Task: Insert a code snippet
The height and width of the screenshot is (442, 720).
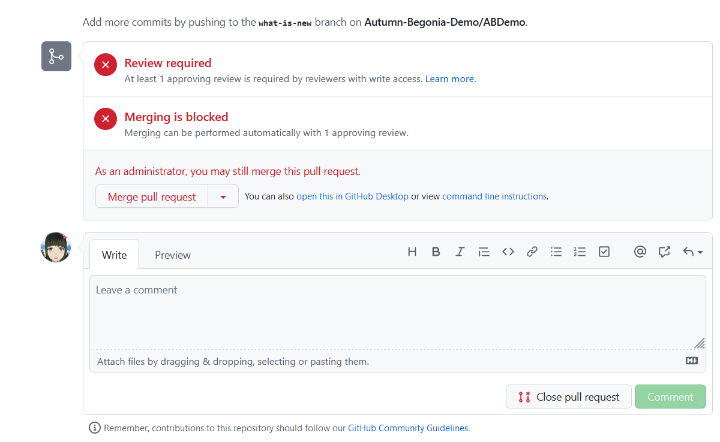Action: click(508, 252)
